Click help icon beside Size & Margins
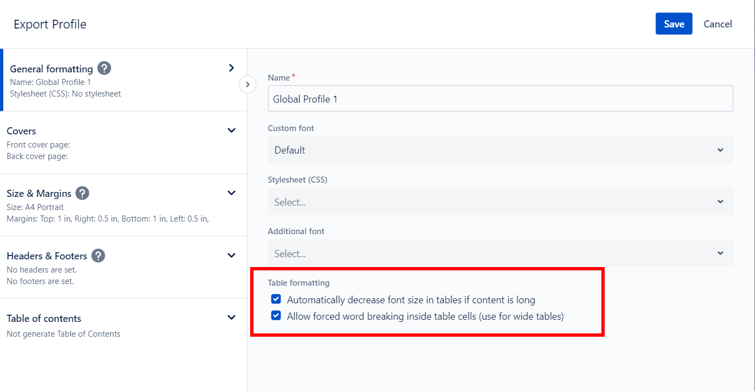This screenshot has width=755, height=391. pos(82,193)
